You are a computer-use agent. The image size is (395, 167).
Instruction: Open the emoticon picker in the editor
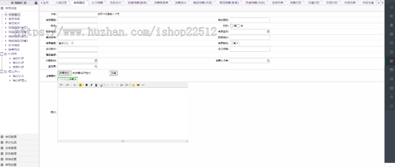(133, 85)
